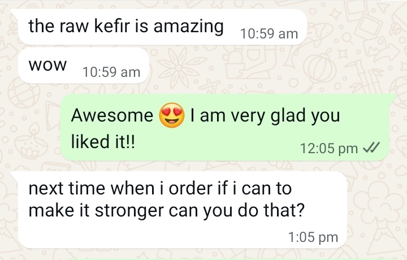The width and height of the screenshot is (407, 260).
Task: Click "I am very glad you" text
Action: (265, 116)
